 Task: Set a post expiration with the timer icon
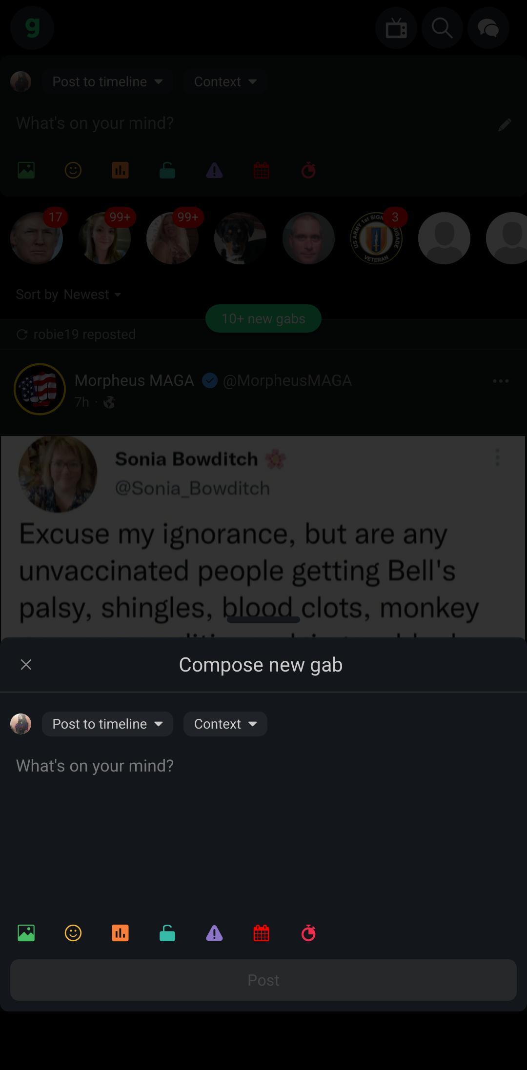[x=308, y=932]
